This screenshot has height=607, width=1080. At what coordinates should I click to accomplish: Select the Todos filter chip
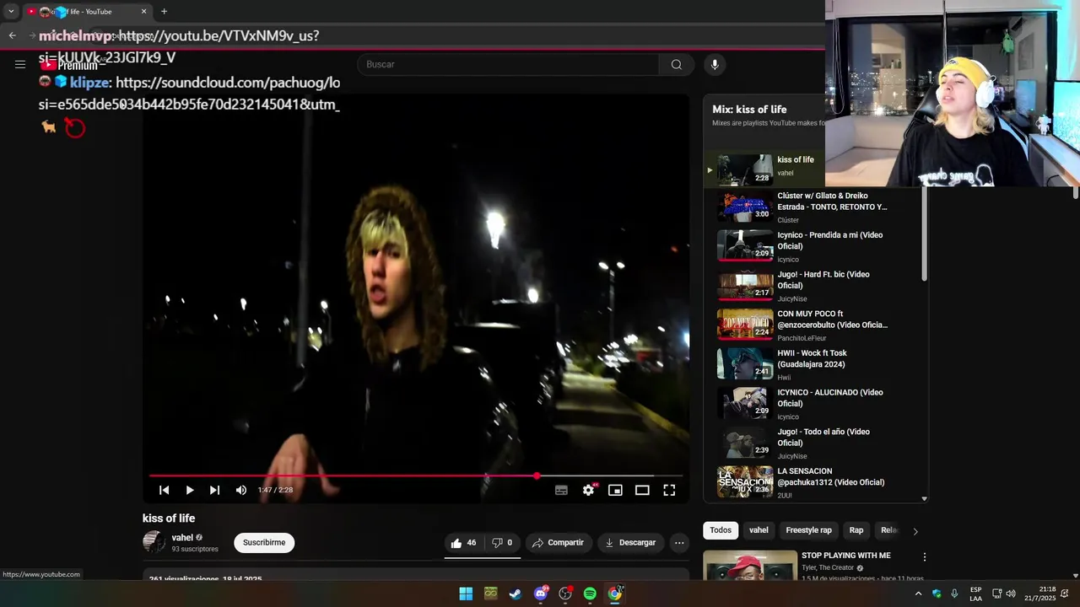pyautogui.click(x=721, y=530)
